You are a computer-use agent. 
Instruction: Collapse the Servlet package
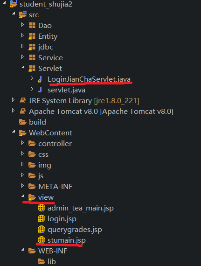coord(23,67)
